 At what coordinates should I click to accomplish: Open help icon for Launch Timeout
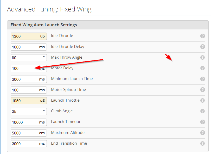point(202,122)
